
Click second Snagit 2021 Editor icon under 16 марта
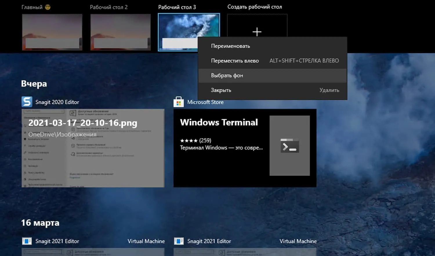point(179,241)
